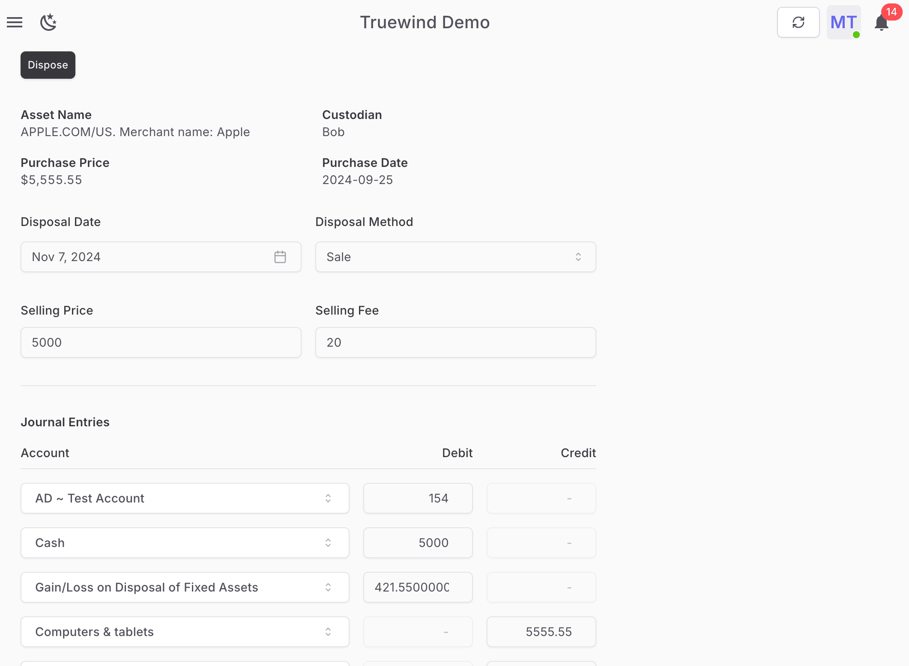Open the calendar icon for Disposal Date
The width and height of the screenshot is (909, 666).
[x=280, y=257]
